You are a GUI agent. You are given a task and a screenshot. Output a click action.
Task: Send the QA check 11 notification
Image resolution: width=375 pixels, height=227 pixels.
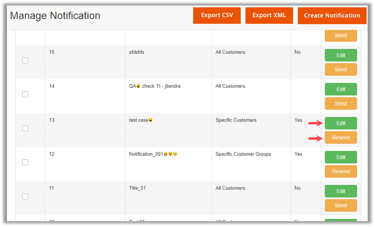(341, 104)
